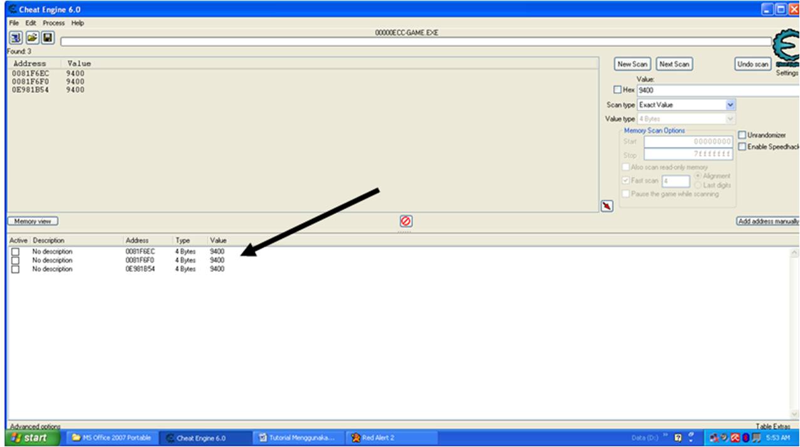Click the scan Value input field
Screen dimensions: 800x447
pyautogui.click(x=718, y=90)
